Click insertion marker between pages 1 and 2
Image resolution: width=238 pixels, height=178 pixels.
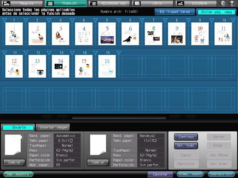[26, 20]
